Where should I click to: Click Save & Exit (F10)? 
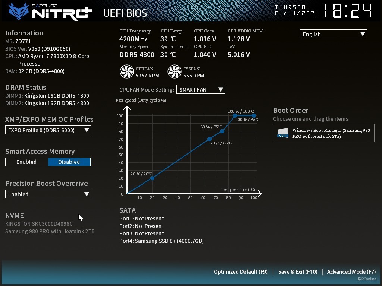298,271
